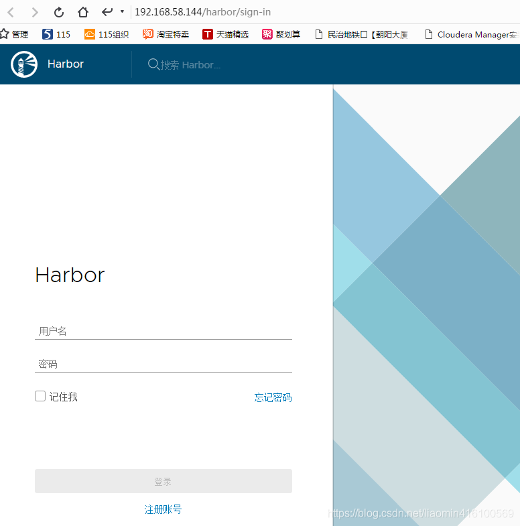Click the browser forward arrow
This screenshot has height=526, width=520.
tap(35, 13)
